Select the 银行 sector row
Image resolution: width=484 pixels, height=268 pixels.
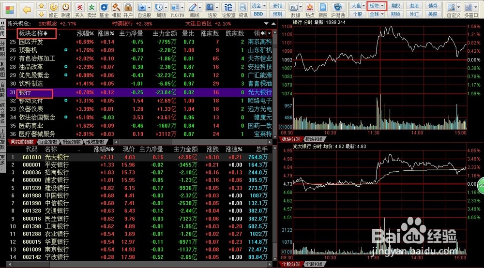pos(139,92)
